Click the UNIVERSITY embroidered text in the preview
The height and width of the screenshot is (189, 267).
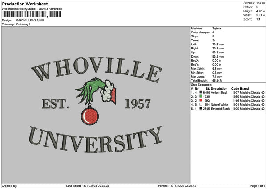[x=95, y=140]
